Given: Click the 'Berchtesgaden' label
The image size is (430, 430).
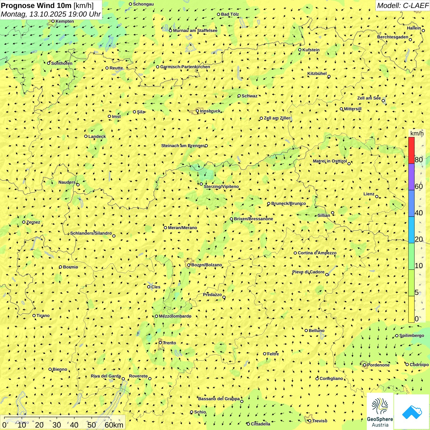Looking at the screenshot, I should [x=393, y=37].
